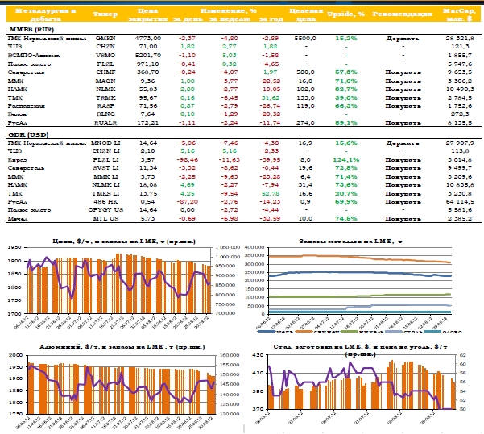Click the aluminium price chart title
The height and width of the screenshot is (434, 484).
tap(122, 347)
